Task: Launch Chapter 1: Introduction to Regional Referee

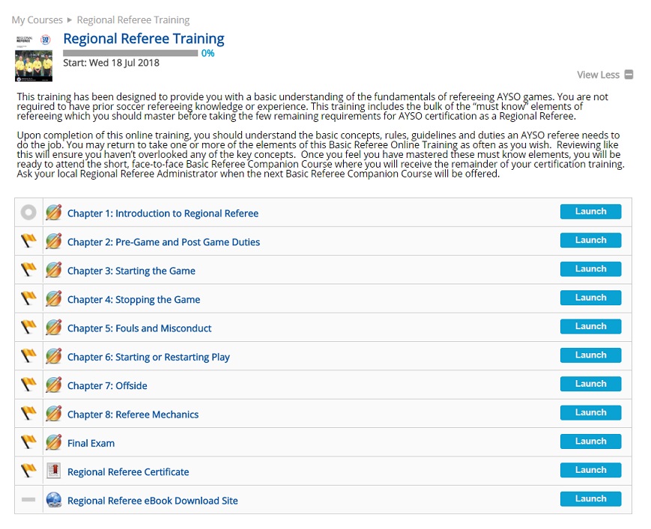Action: [x=590, y=212]
